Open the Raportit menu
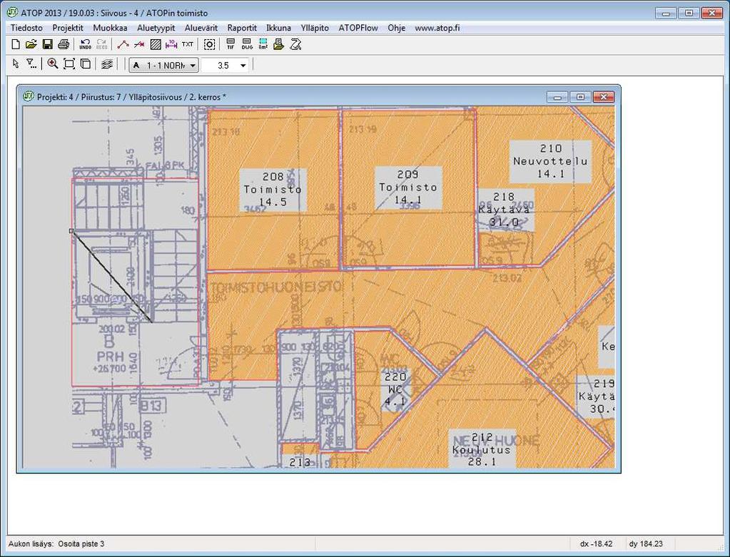 [x=242, y=28]
